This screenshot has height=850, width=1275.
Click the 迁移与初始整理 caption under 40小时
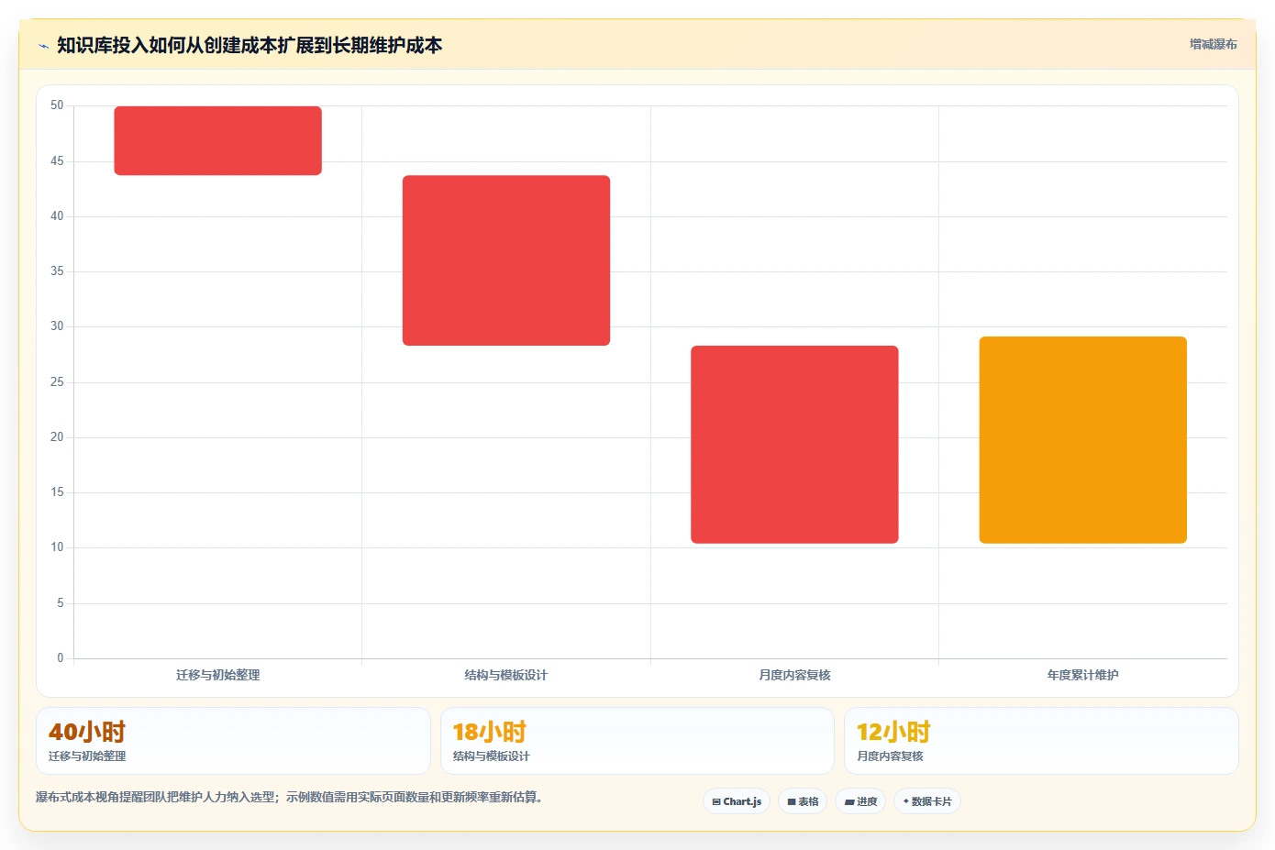(x=87, y=756)
